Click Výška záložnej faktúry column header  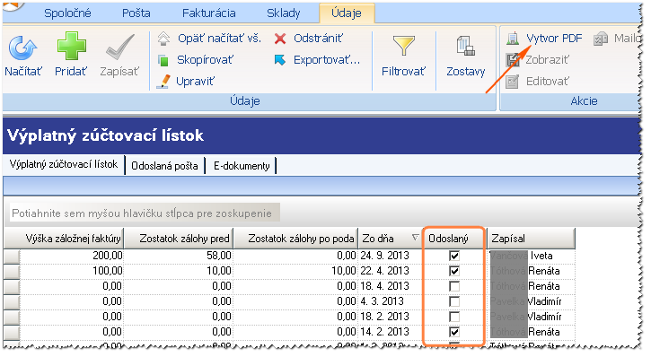point(71,239)
